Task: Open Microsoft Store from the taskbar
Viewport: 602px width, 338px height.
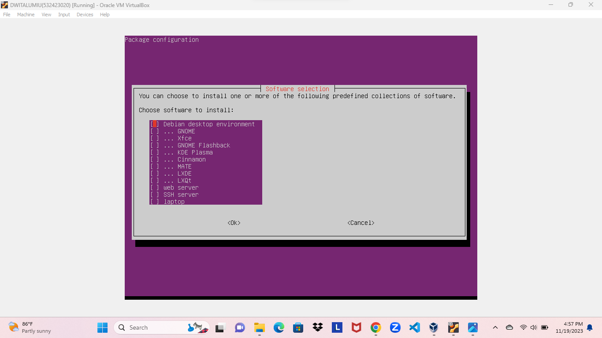Action: coord(298,327)
